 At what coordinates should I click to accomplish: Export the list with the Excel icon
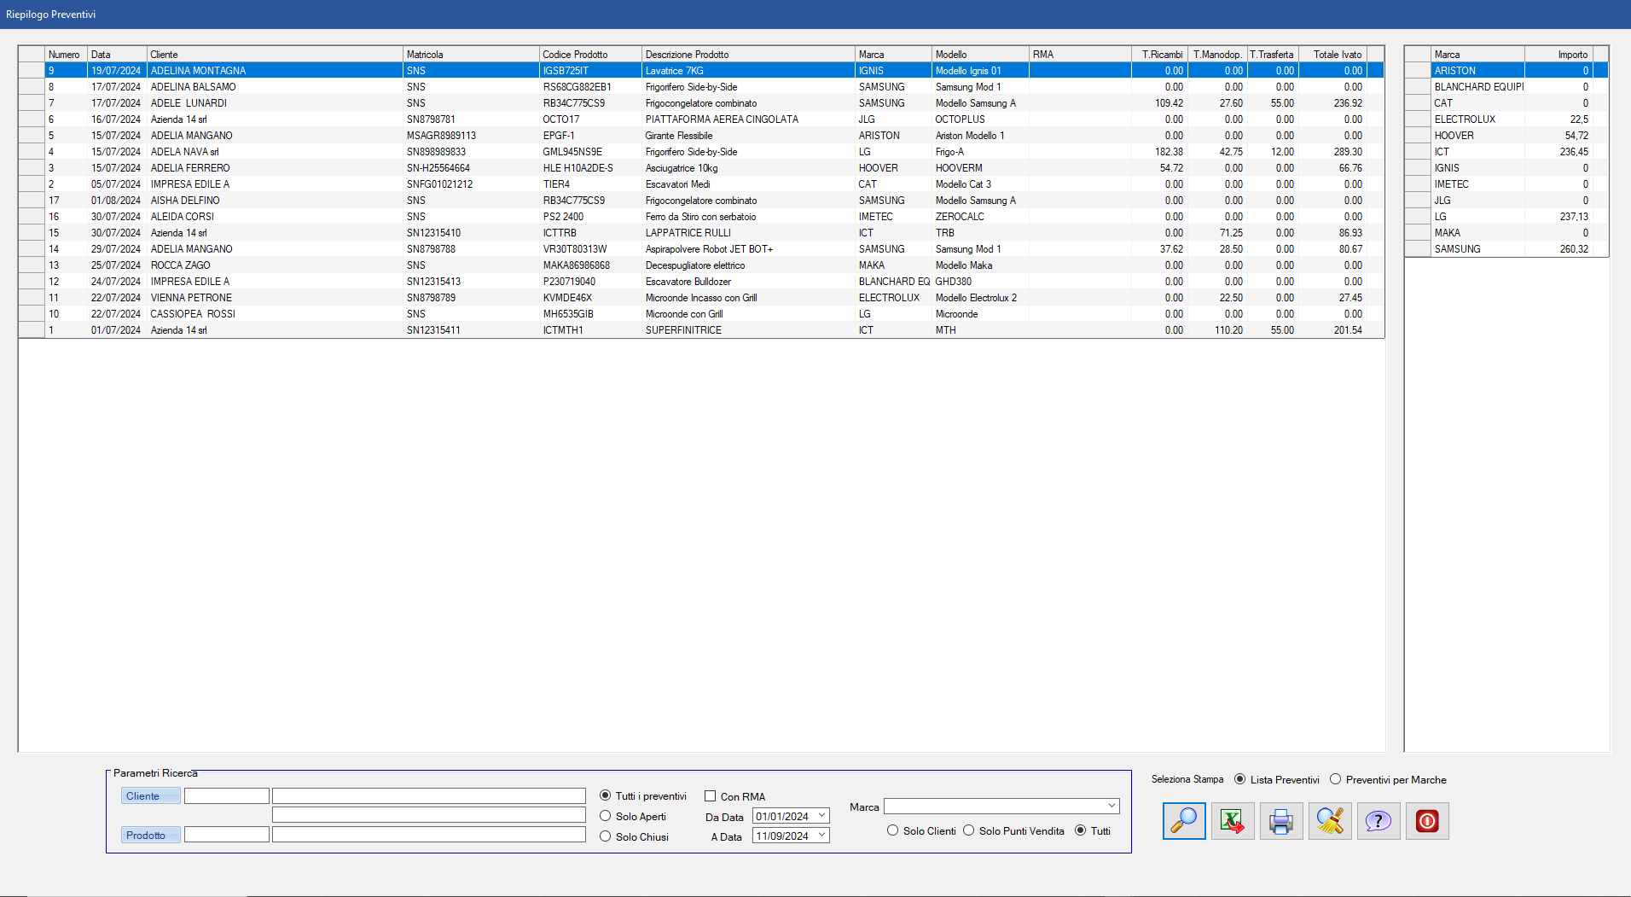point(1232,821)
